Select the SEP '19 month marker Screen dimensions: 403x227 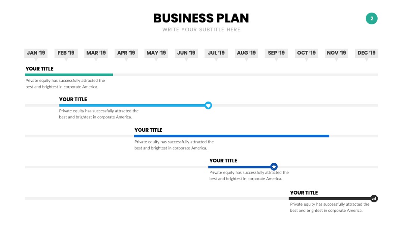click(276, 53)
